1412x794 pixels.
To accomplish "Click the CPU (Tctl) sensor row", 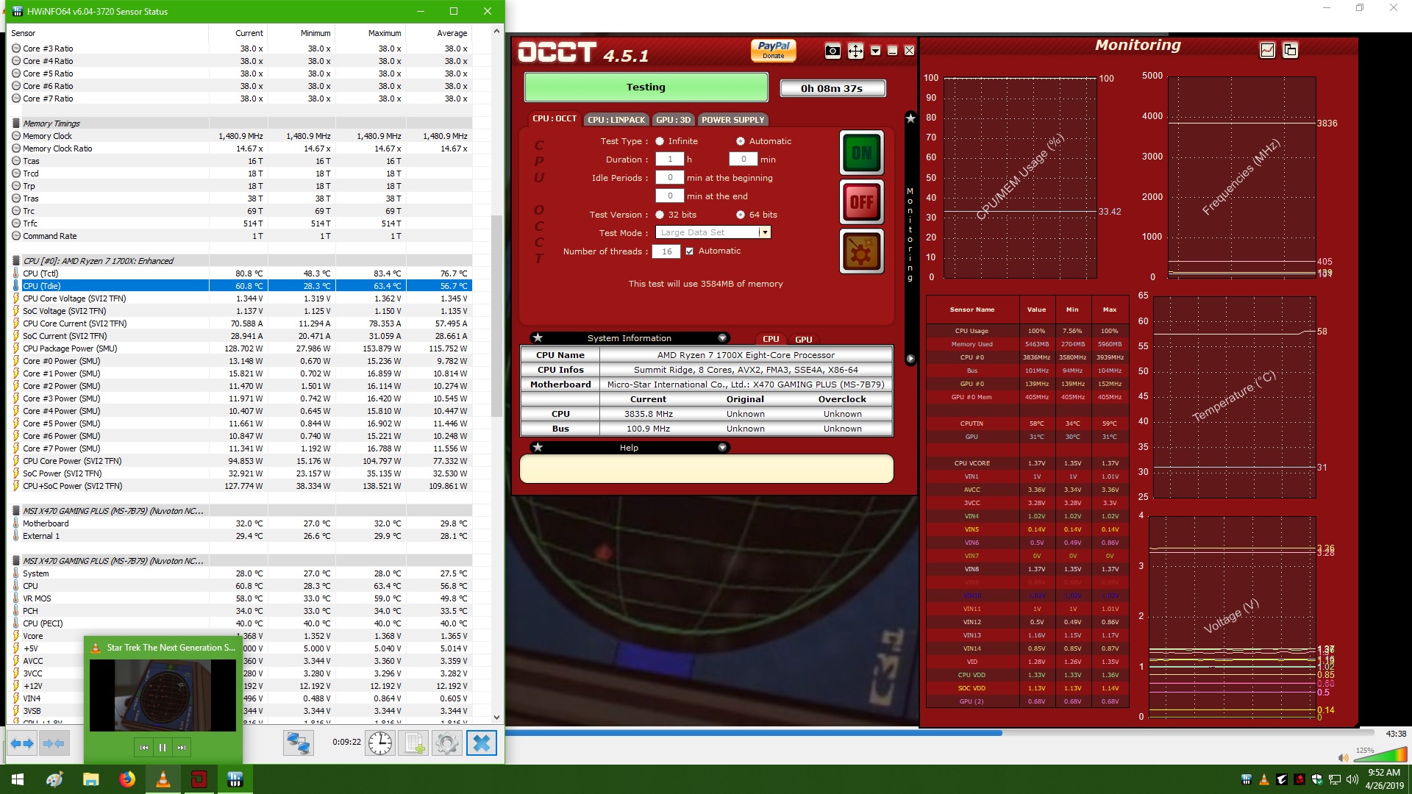I will click(x=240, y=273).
